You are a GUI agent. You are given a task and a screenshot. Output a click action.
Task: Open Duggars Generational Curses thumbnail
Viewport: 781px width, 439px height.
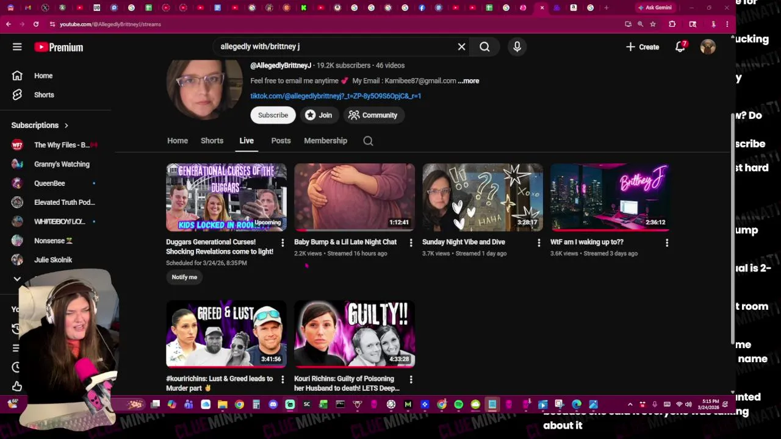(x=226, y=198)
